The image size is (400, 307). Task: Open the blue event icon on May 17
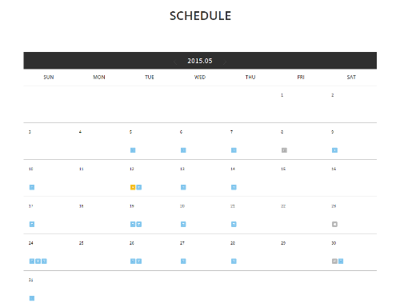point(32,225)
